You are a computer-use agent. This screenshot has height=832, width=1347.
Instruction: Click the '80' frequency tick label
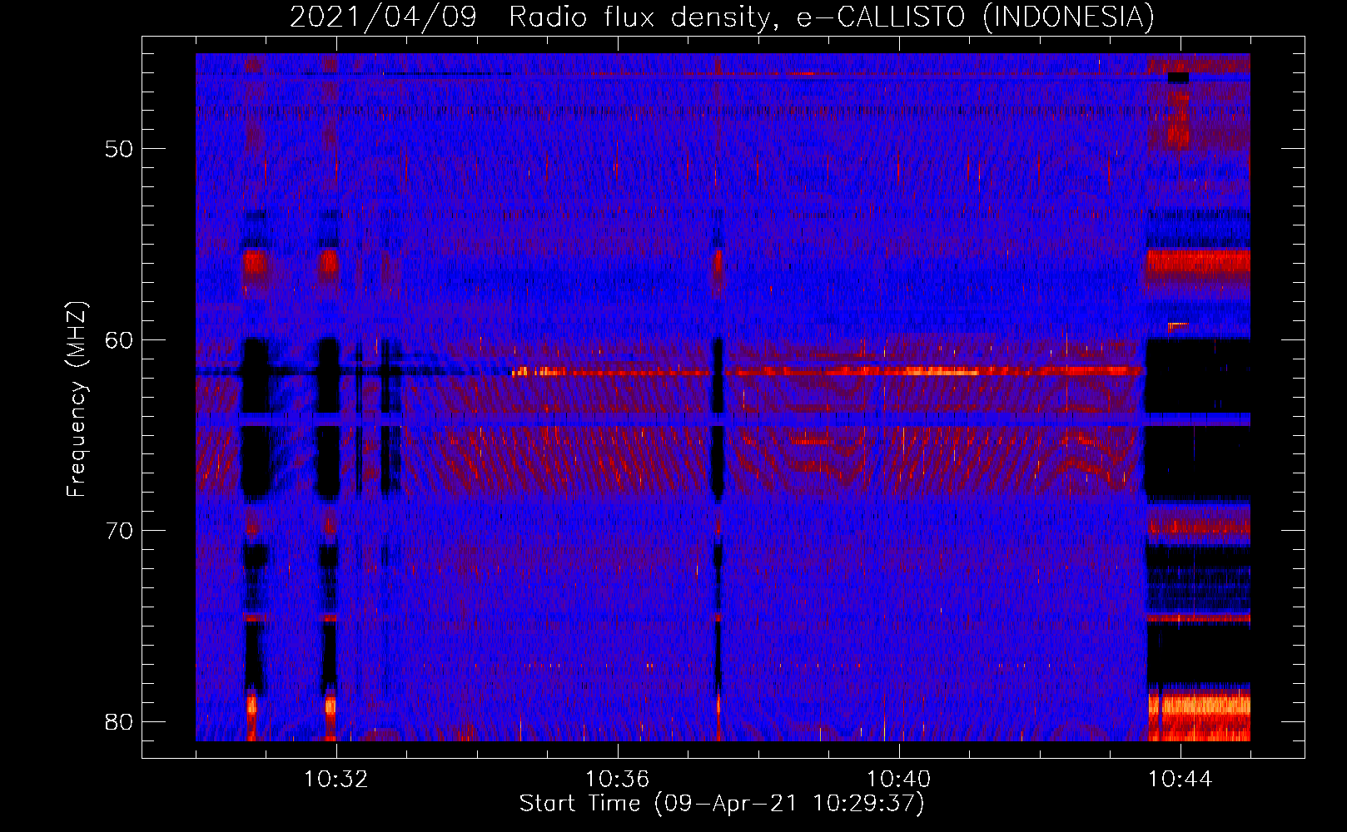[119, 721]
